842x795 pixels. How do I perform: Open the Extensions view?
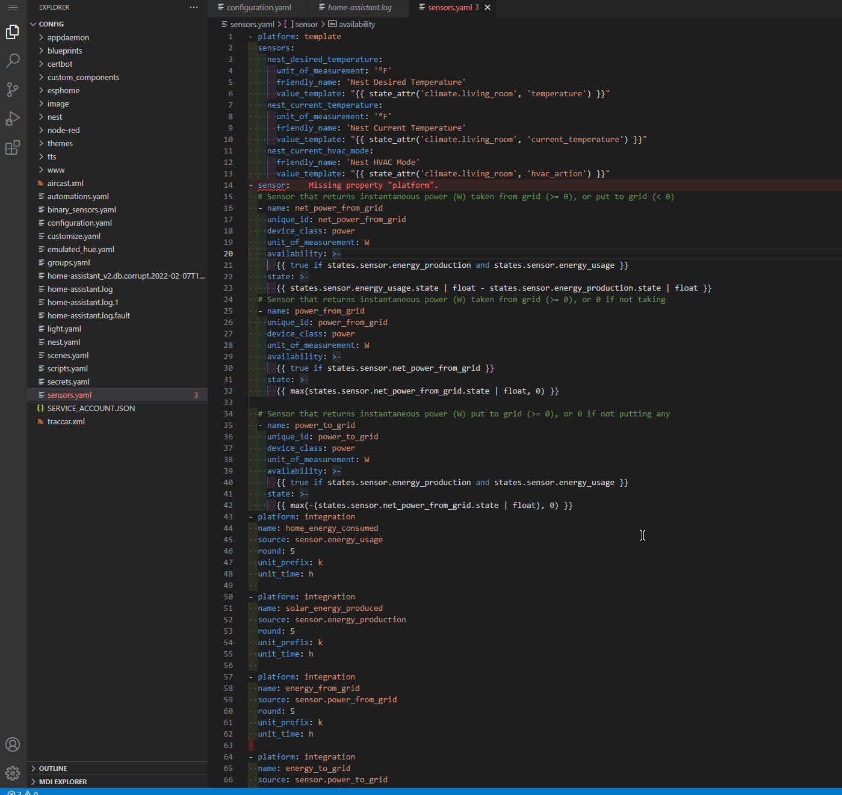click(13, 147)
